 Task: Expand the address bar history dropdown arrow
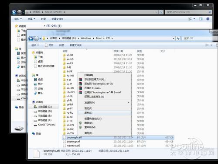click(x=174, y=38)
